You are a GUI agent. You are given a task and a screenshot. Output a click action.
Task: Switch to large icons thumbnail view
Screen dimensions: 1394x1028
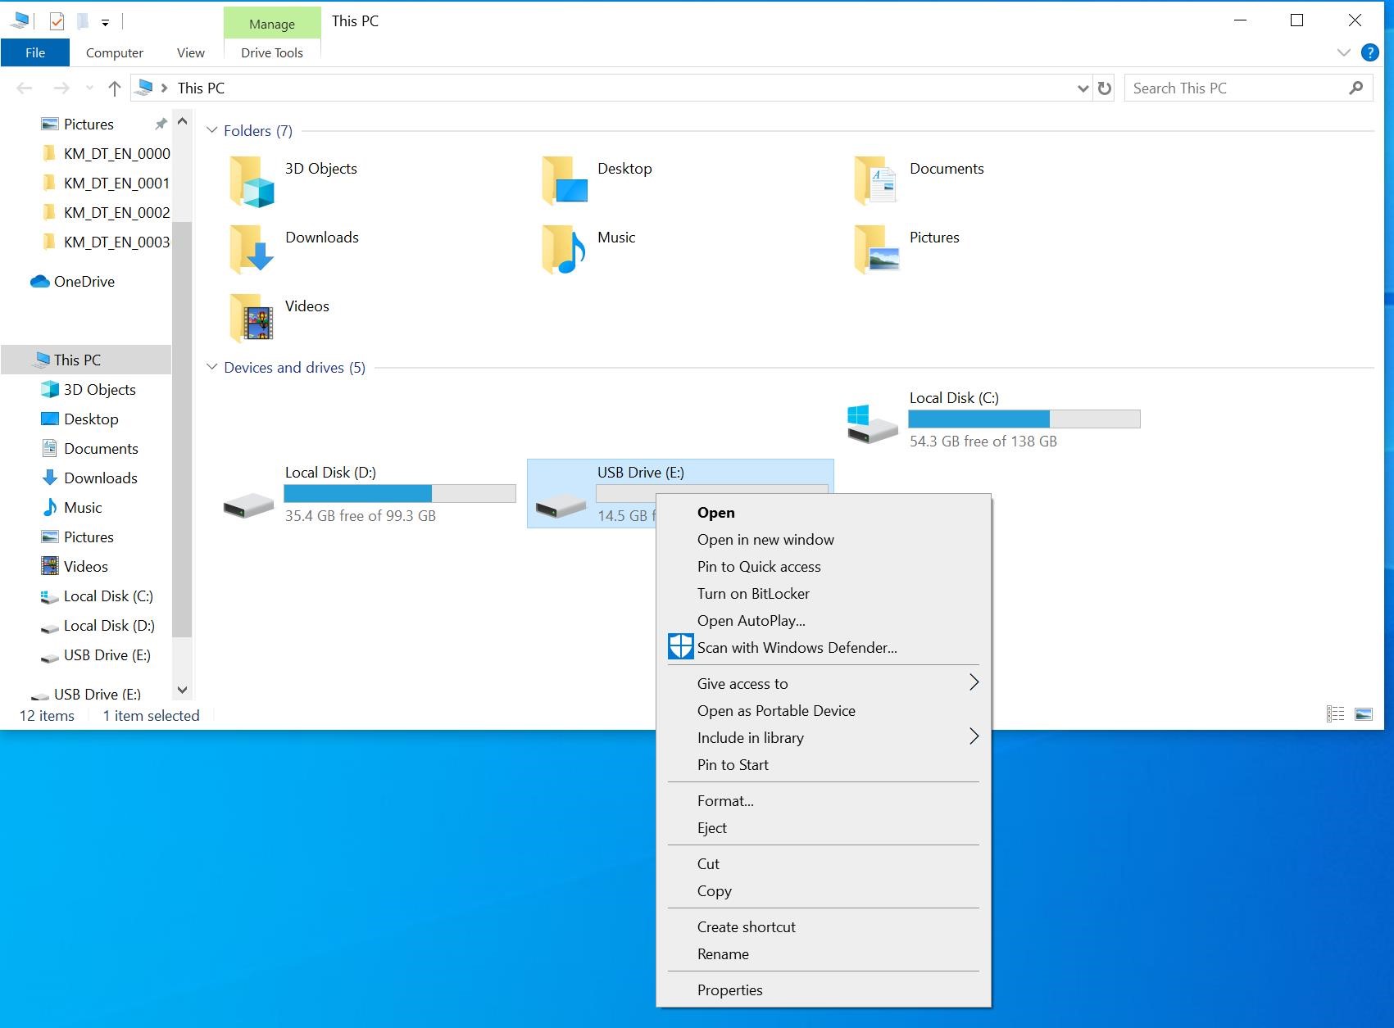1364,714
